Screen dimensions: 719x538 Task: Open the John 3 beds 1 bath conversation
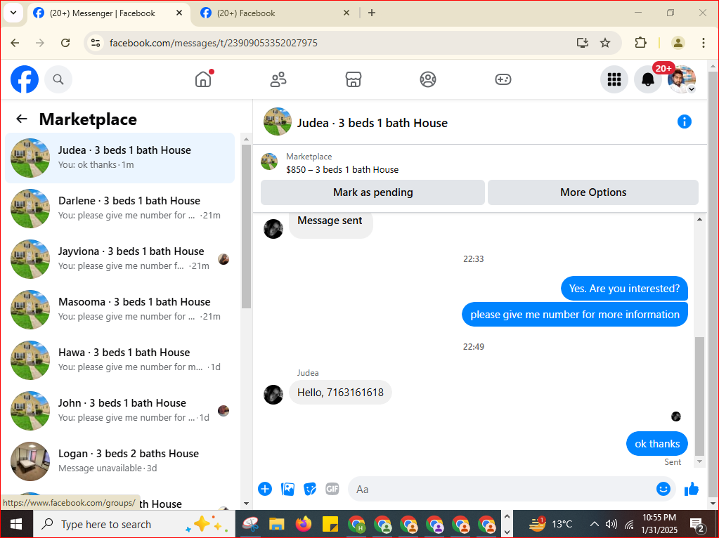coord(119,410)
